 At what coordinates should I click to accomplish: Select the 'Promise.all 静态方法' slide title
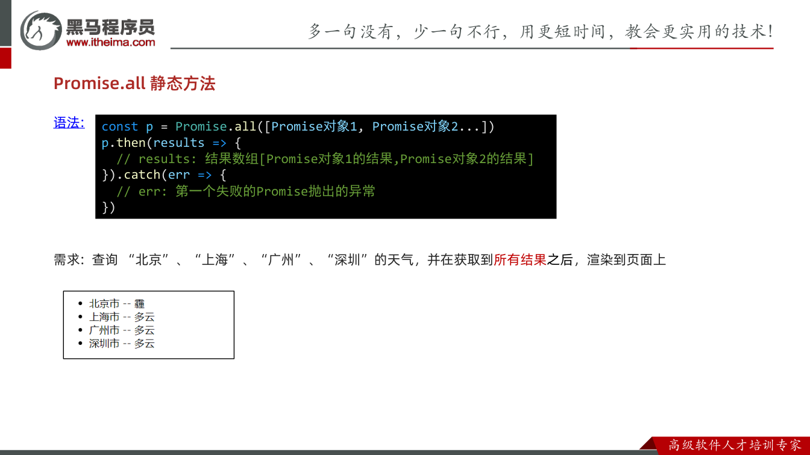tap(134, 84)
